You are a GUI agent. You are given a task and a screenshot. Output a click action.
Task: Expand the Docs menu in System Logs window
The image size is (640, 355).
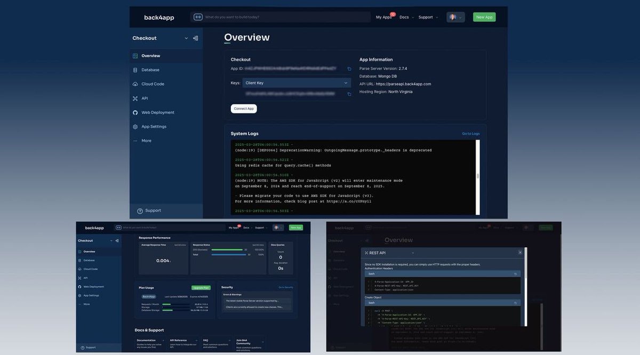coord(407,17)
